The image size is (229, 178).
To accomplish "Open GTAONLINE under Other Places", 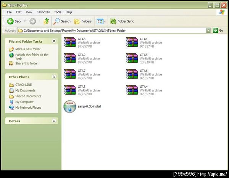I will 24,85.
